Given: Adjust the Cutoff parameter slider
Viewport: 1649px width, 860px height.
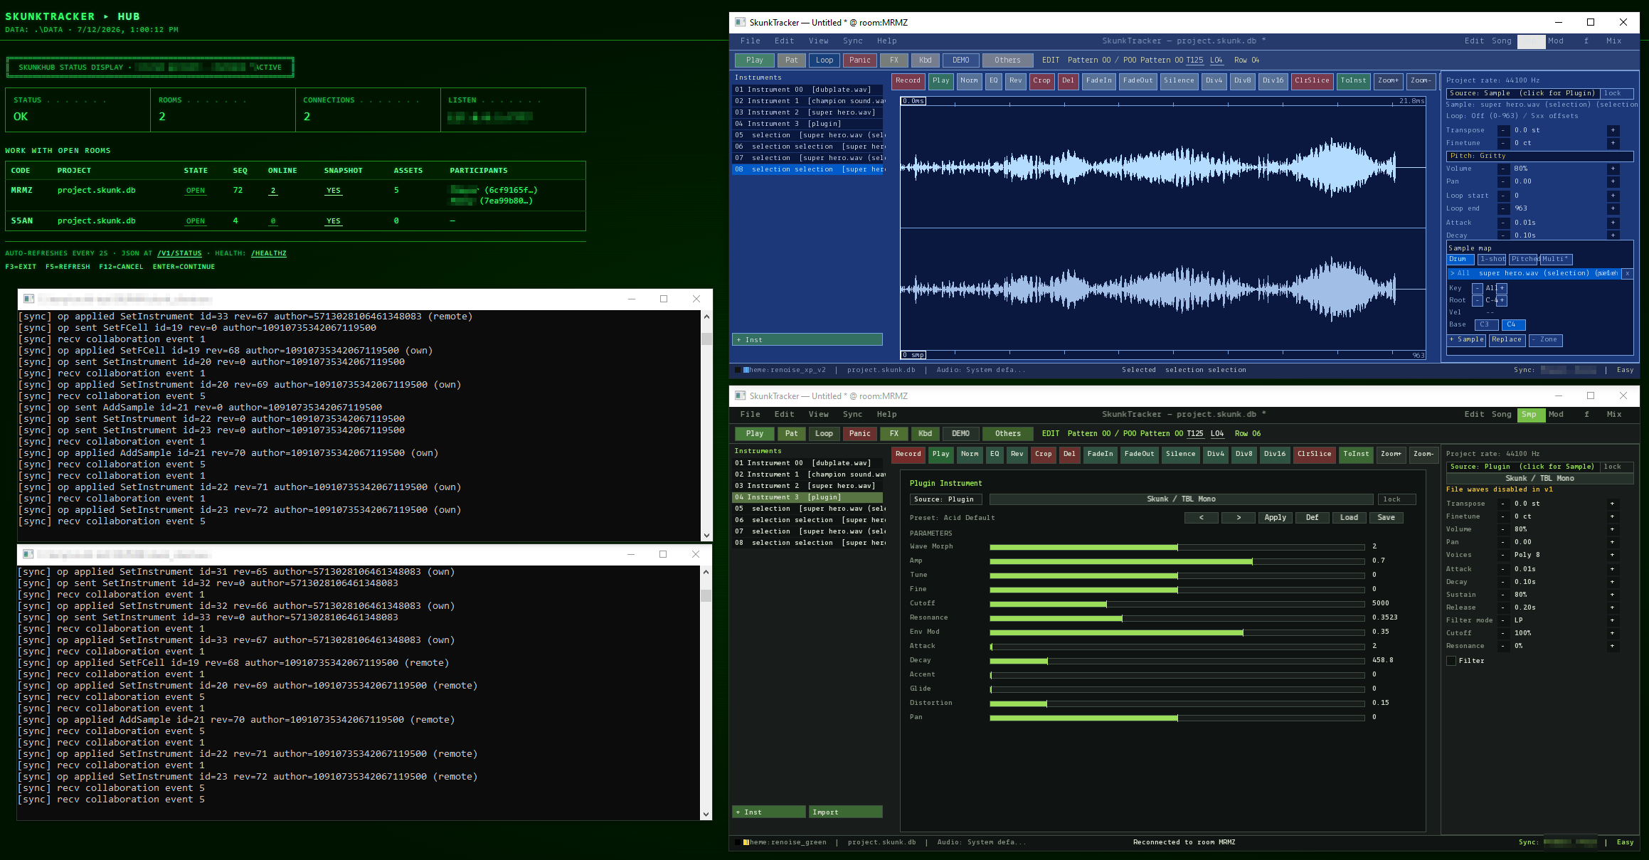Looking at the screenshot, I should pos(1177,604).
